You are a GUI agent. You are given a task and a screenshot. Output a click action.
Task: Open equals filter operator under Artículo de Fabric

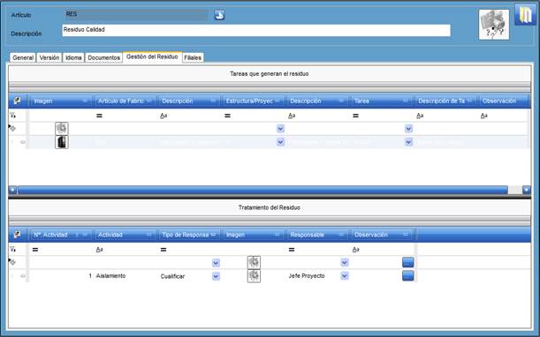coord(99,116)
